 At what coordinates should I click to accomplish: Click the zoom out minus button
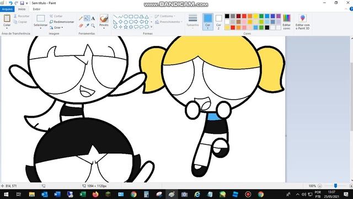coord(320,186)
